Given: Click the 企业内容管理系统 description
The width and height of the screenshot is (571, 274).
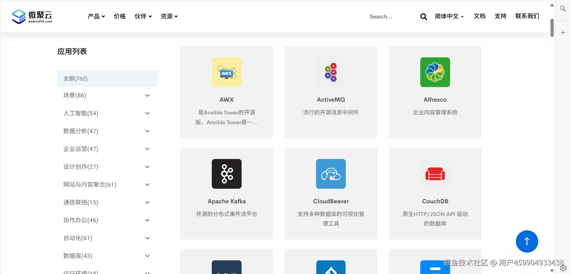Looking at the screenshot, I should pyautogui.click(x=435, y=112).
